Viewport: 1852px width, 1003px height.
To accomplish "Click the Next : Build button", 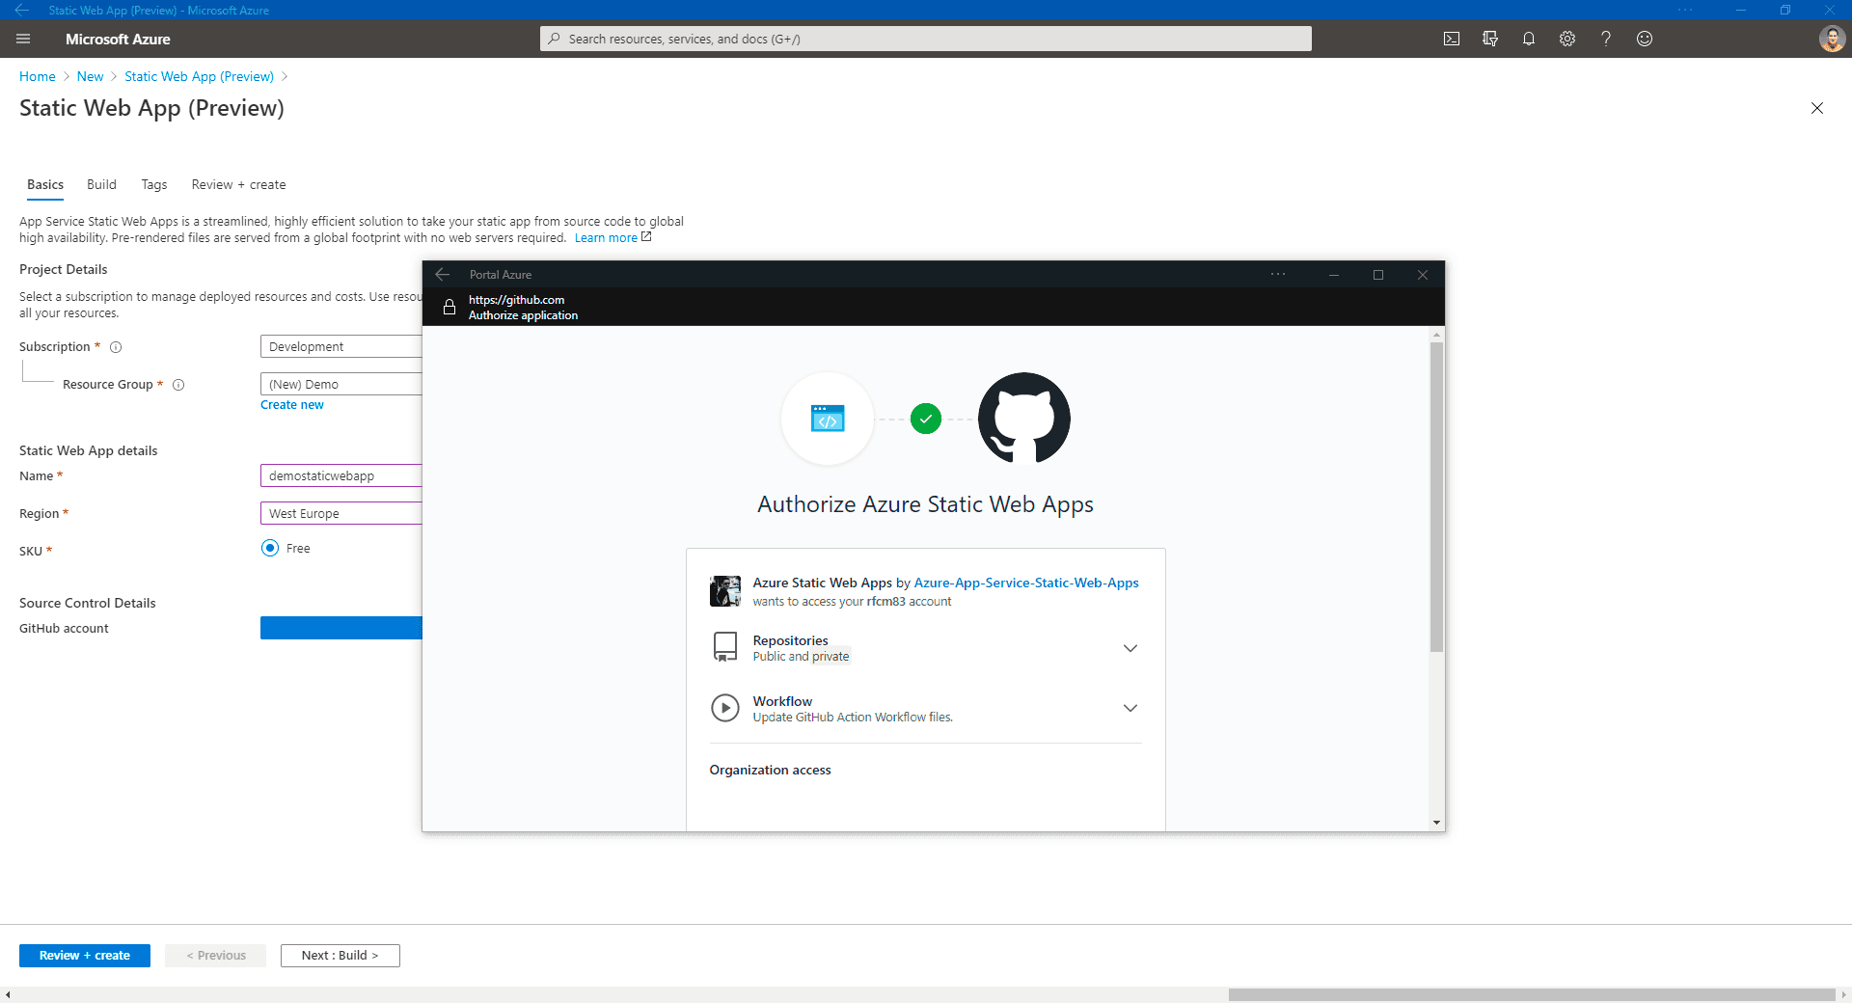I will click(340, 956).
